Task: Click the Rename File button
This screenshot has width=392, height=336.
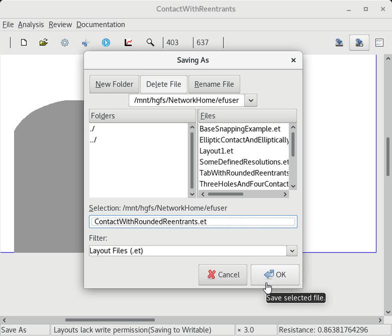Action: pyautogui.click(x=214, y=84)
